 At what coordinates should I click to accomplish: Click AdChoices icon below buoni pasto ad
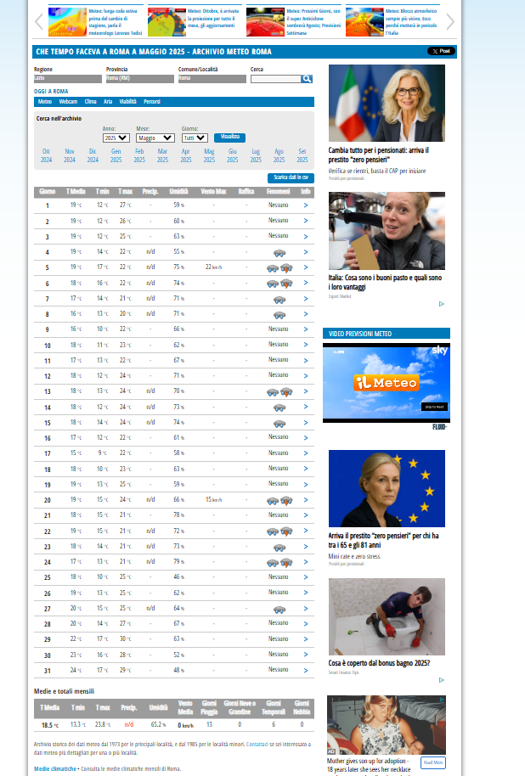pyautogui.click(x=442, y=304)
